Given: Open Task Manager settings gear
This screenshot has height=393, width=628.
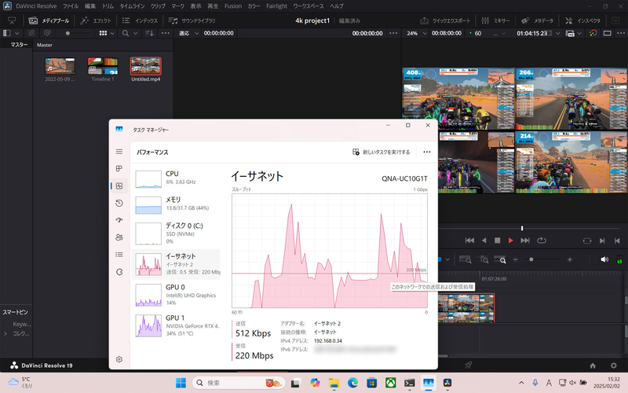Looking at the screenshot, I should click(119, 359).
